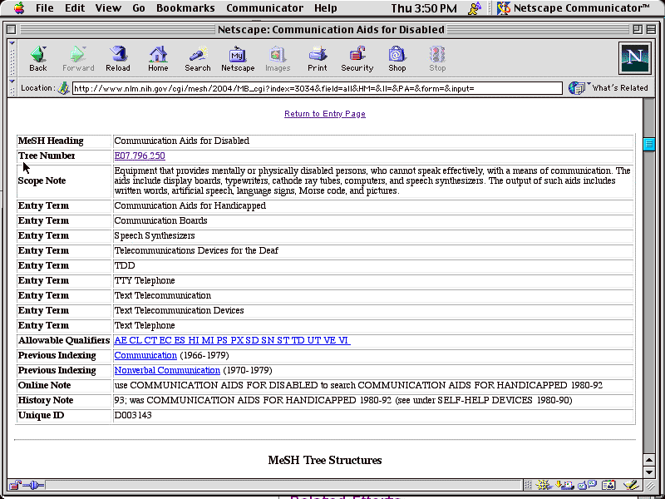The height and width of the screenshot is (499, 665).
Task: Open the View menu
Action: click(x=108, y=7)
